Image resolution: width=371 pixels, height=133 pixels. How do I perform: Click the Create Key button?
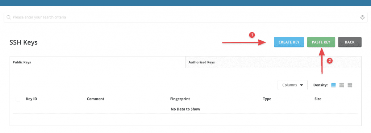[289, 42]
